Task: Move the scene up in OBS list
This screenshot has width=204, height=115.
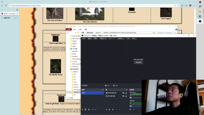Action: click(93, 110)
